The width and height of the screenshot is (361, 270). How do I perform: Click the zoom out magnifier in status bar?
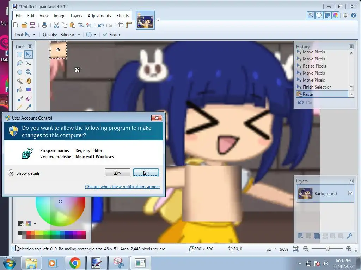306,249
